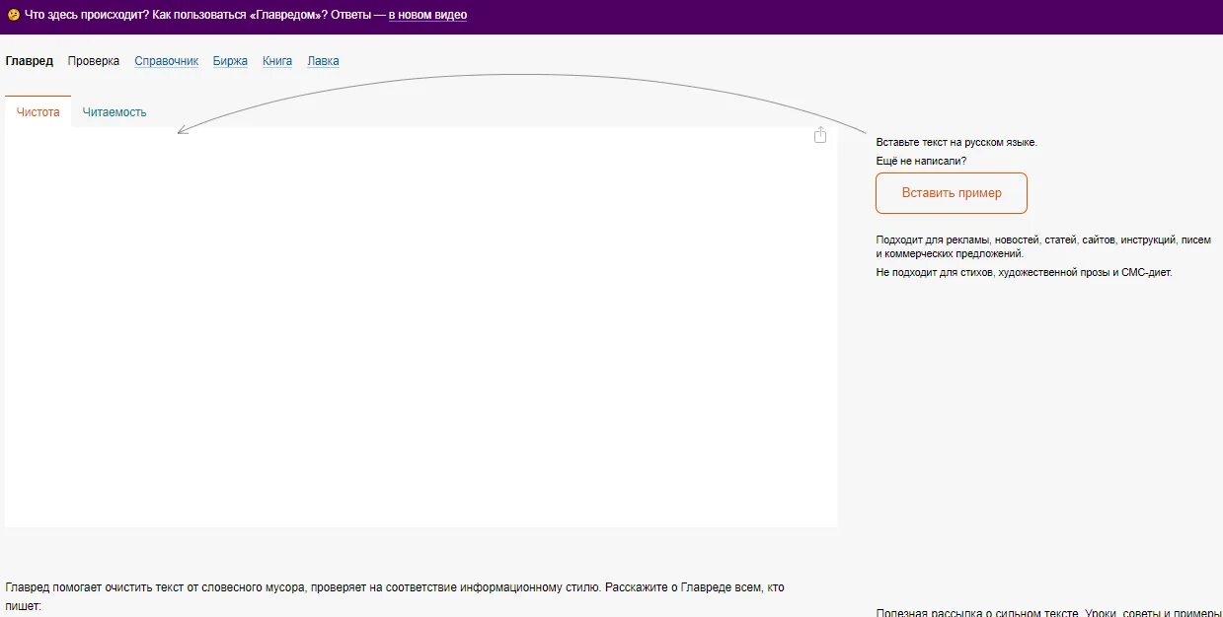This screenshot has height=617, width=1223.
Task: Click the Главред logo text
Action: pyautogui.click(x=30, y=61)
